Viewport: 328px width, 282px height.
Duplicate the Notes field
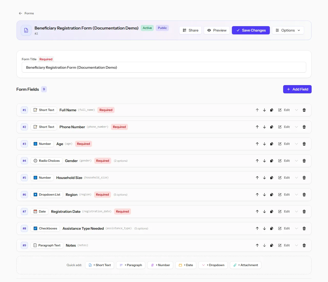[x=272, y=245]
